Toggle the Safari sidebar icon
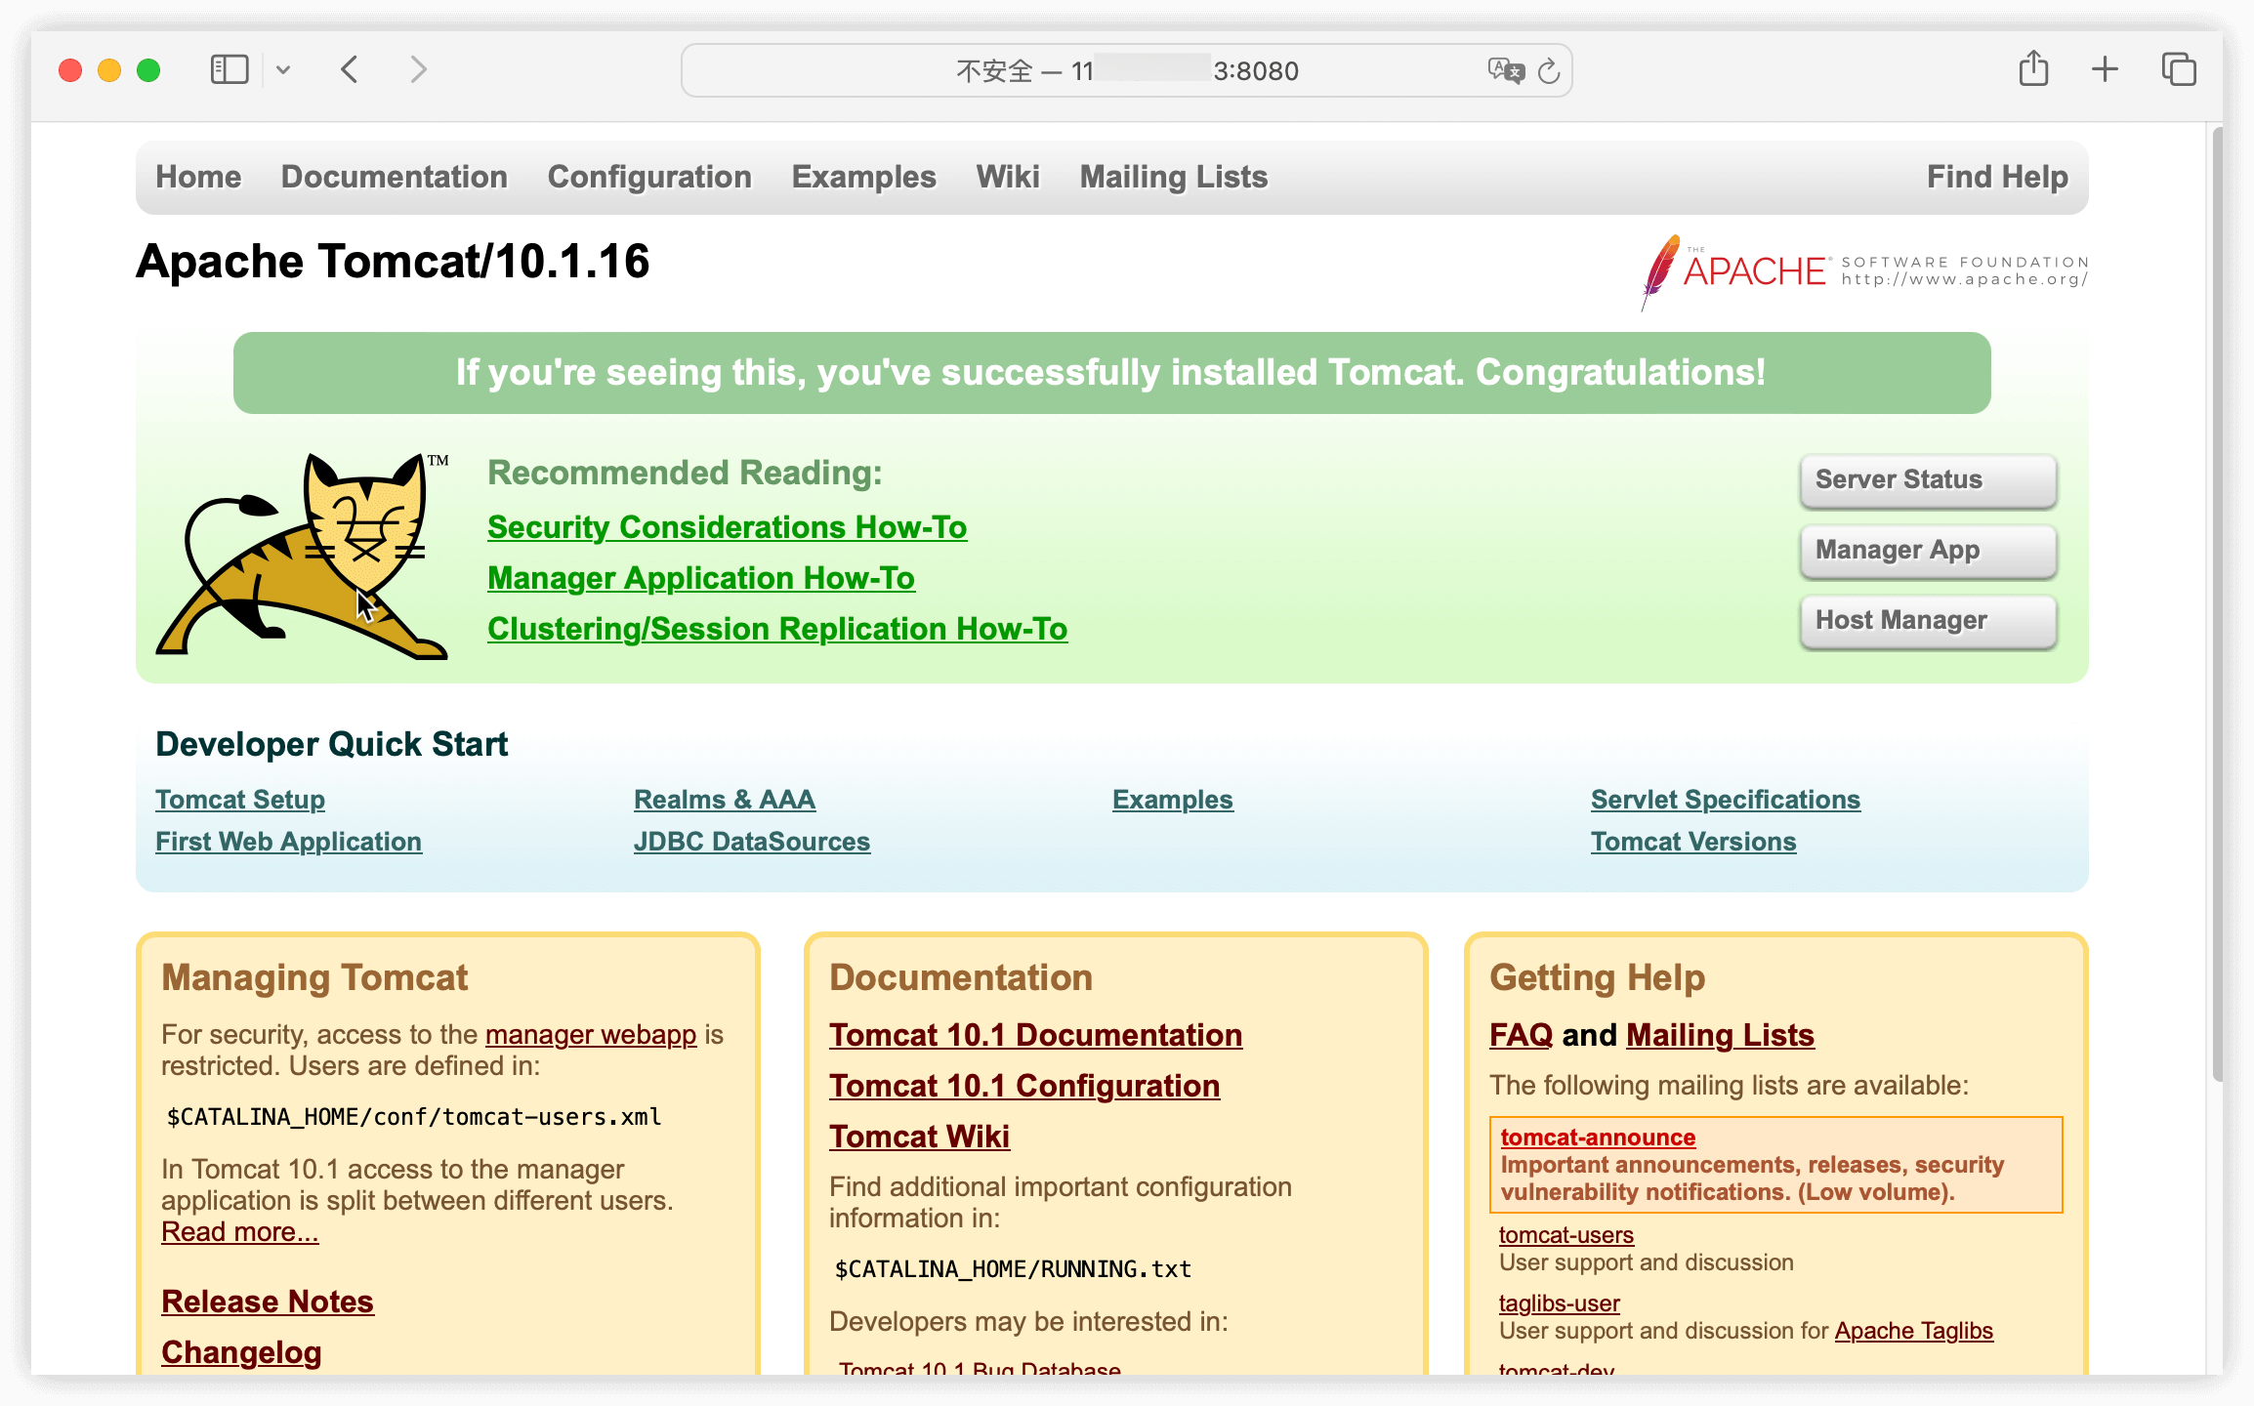The height and width of the screenshot is (1406, 2254). click(230, 69)
